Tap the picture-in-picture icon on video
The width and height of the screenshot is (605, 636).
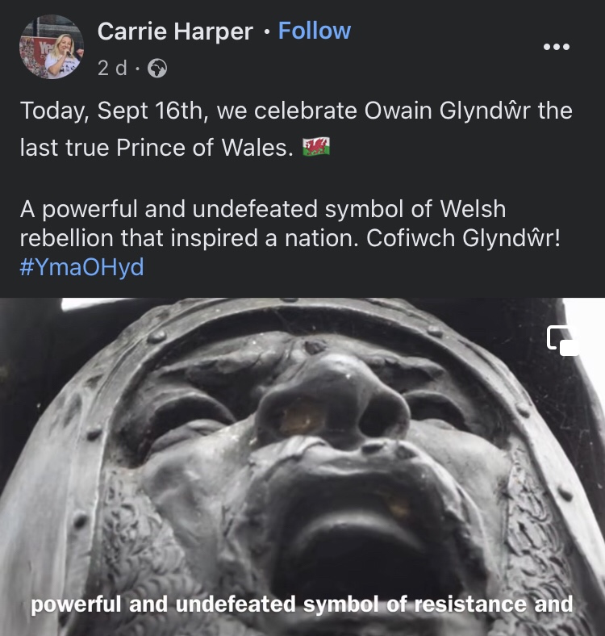[563, 341]
